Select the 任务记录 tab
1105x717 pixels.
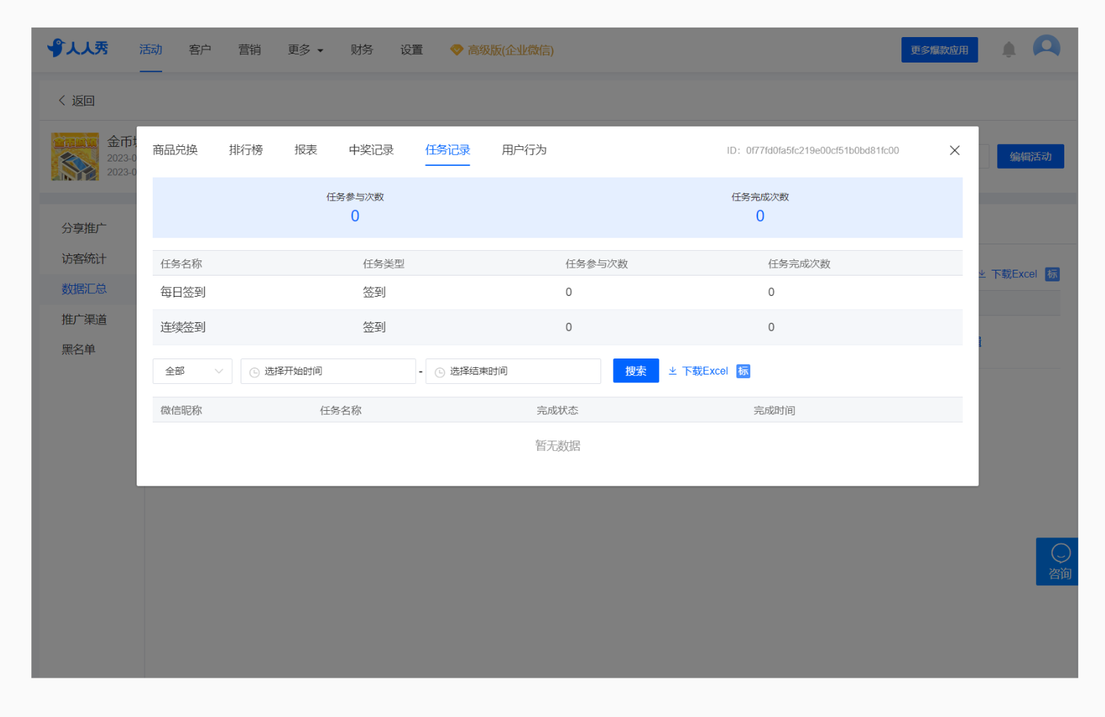448,150
